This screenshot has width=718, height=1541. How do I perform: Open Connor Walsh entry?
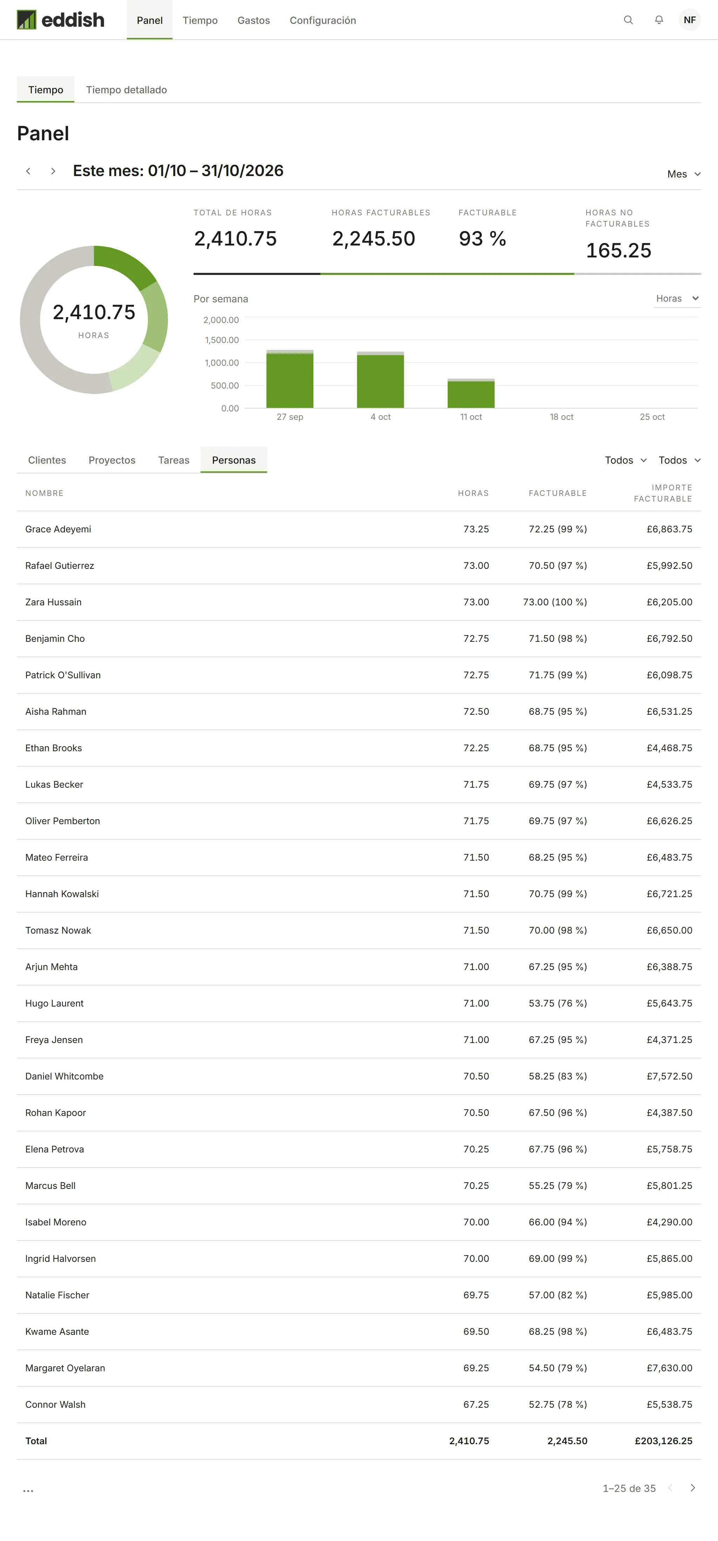tap(359, 1405)
